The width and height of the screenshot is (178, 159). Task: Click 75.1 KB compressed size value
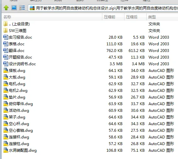[x=138, y=150]
